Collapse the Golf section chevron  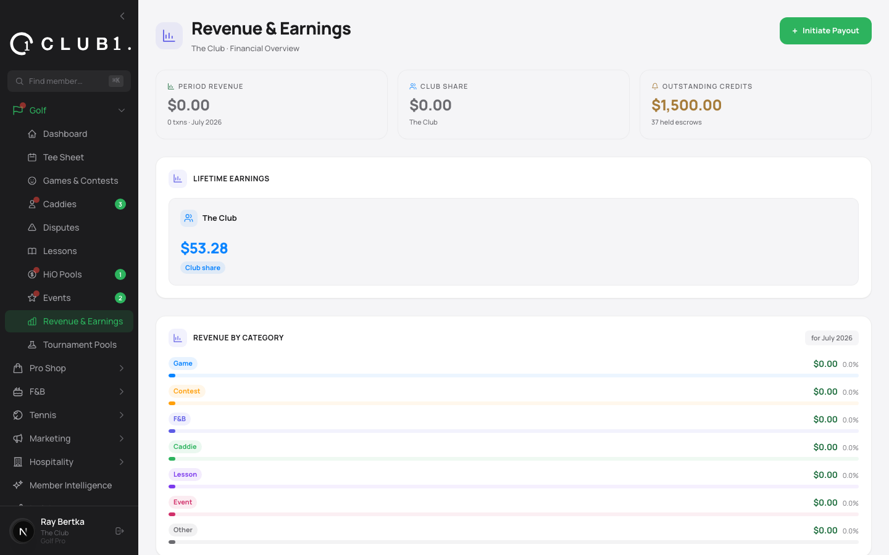122,110
